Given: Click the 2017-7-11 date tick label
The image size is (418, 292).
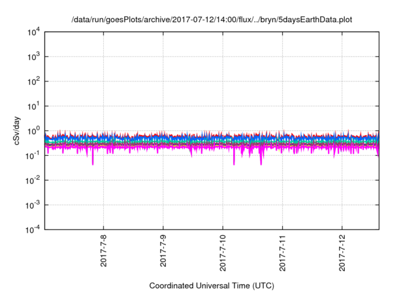Looking at the screenshot, I should click(x=283, y=253).
